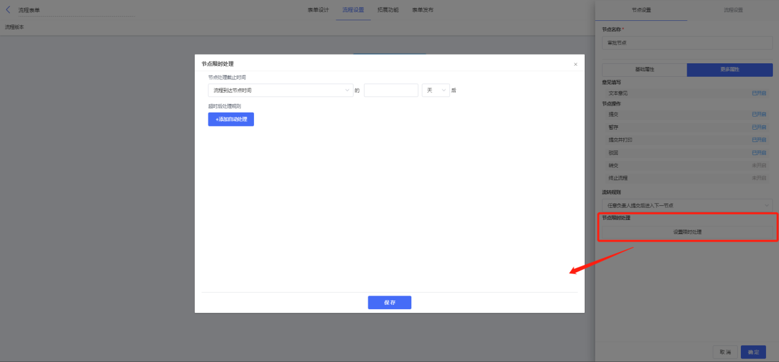Image resolution: width=779 pixels, height=362 pixels.
Task: Click the 取消 button in side panel
Action: [726, 352]
